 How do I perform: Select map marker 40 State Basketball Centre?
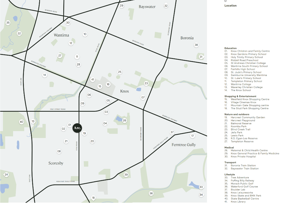22,122
